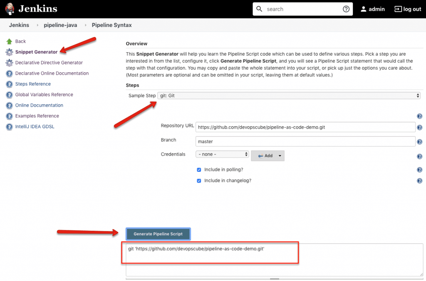426x281 pixels.
Task: Click the green Back arrow icon
Action: coord(9,42)
